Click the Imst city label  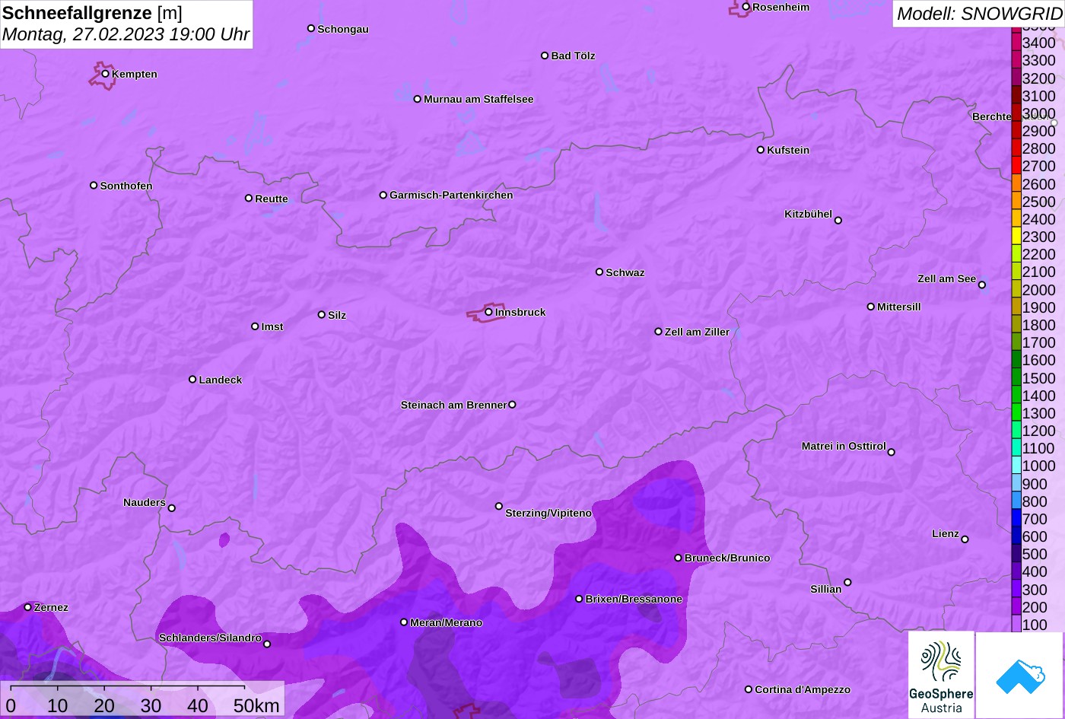point(272,327)
